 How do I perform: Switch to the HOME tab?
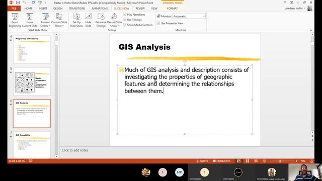(x=28, y=9)
